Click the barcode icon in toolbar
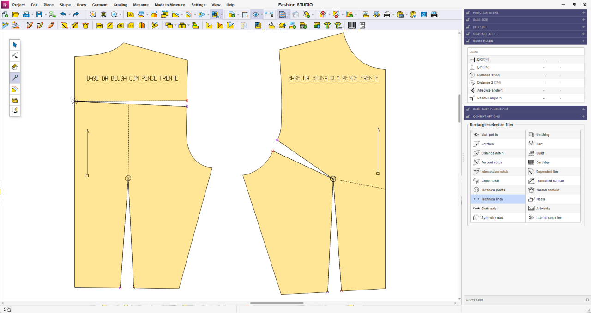This screenshot has height=313, width=591. tap(352, 25)
